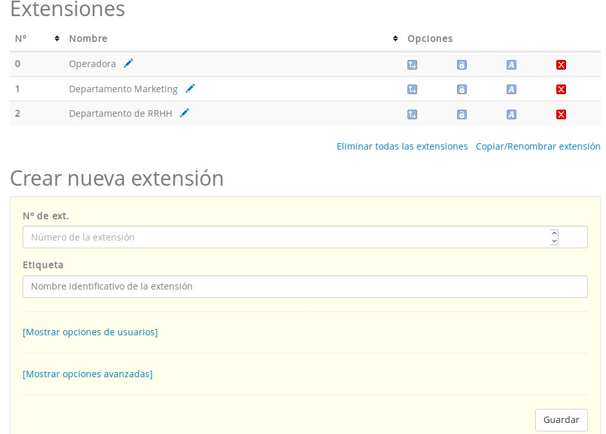Viewport: 606px width, 434px height.
Task: Edit the Departamento de RRHH name
Action: [184, 112]
